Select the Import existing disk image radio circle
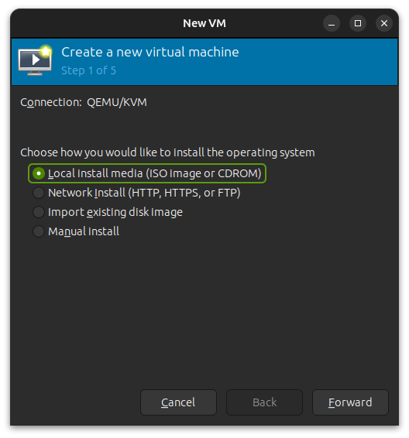 (x=39, y=212)
